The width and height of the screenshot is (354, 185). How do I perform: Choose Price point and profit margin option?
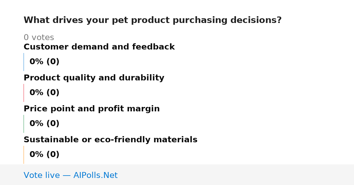[91, 109]
